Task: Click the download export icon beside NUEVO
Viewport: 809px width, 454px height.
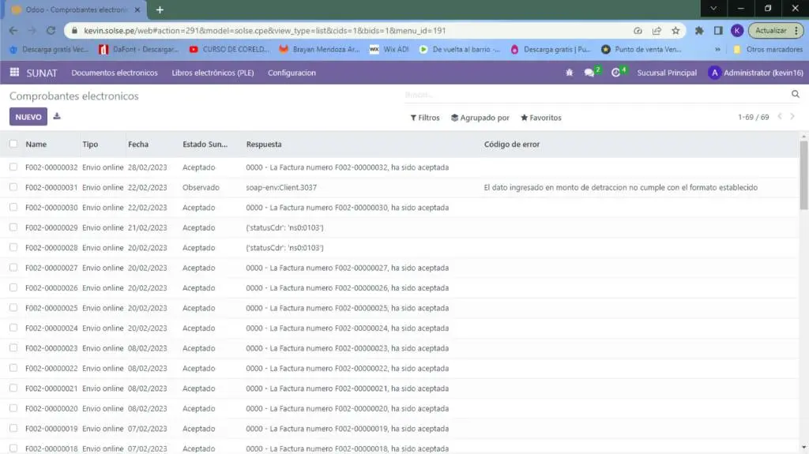Action: coord(57,117)
